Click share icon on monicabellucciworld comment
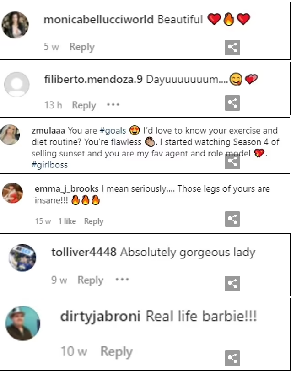This screenshot has width=291, height=371. [232, 48]
